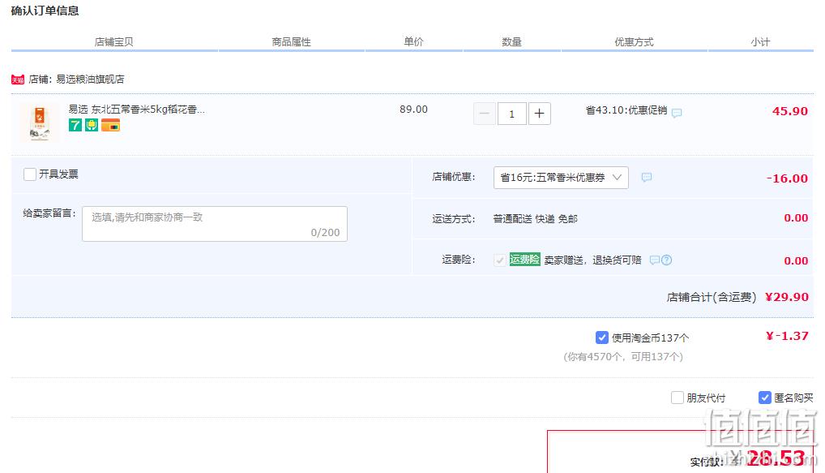Uncheck the 匿名购买 checkbox
The width and height of the screenshot is (825, 473).
[765, 398]
